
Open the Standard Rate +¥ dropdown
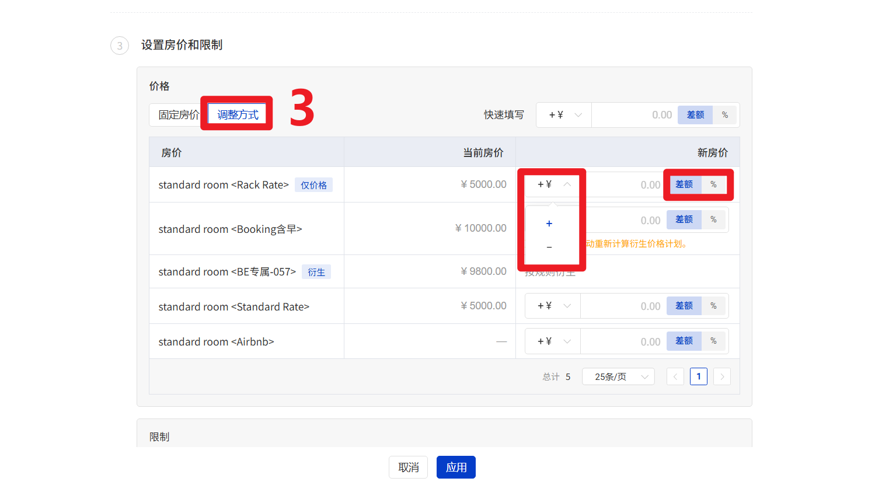[x=553, y=306]
